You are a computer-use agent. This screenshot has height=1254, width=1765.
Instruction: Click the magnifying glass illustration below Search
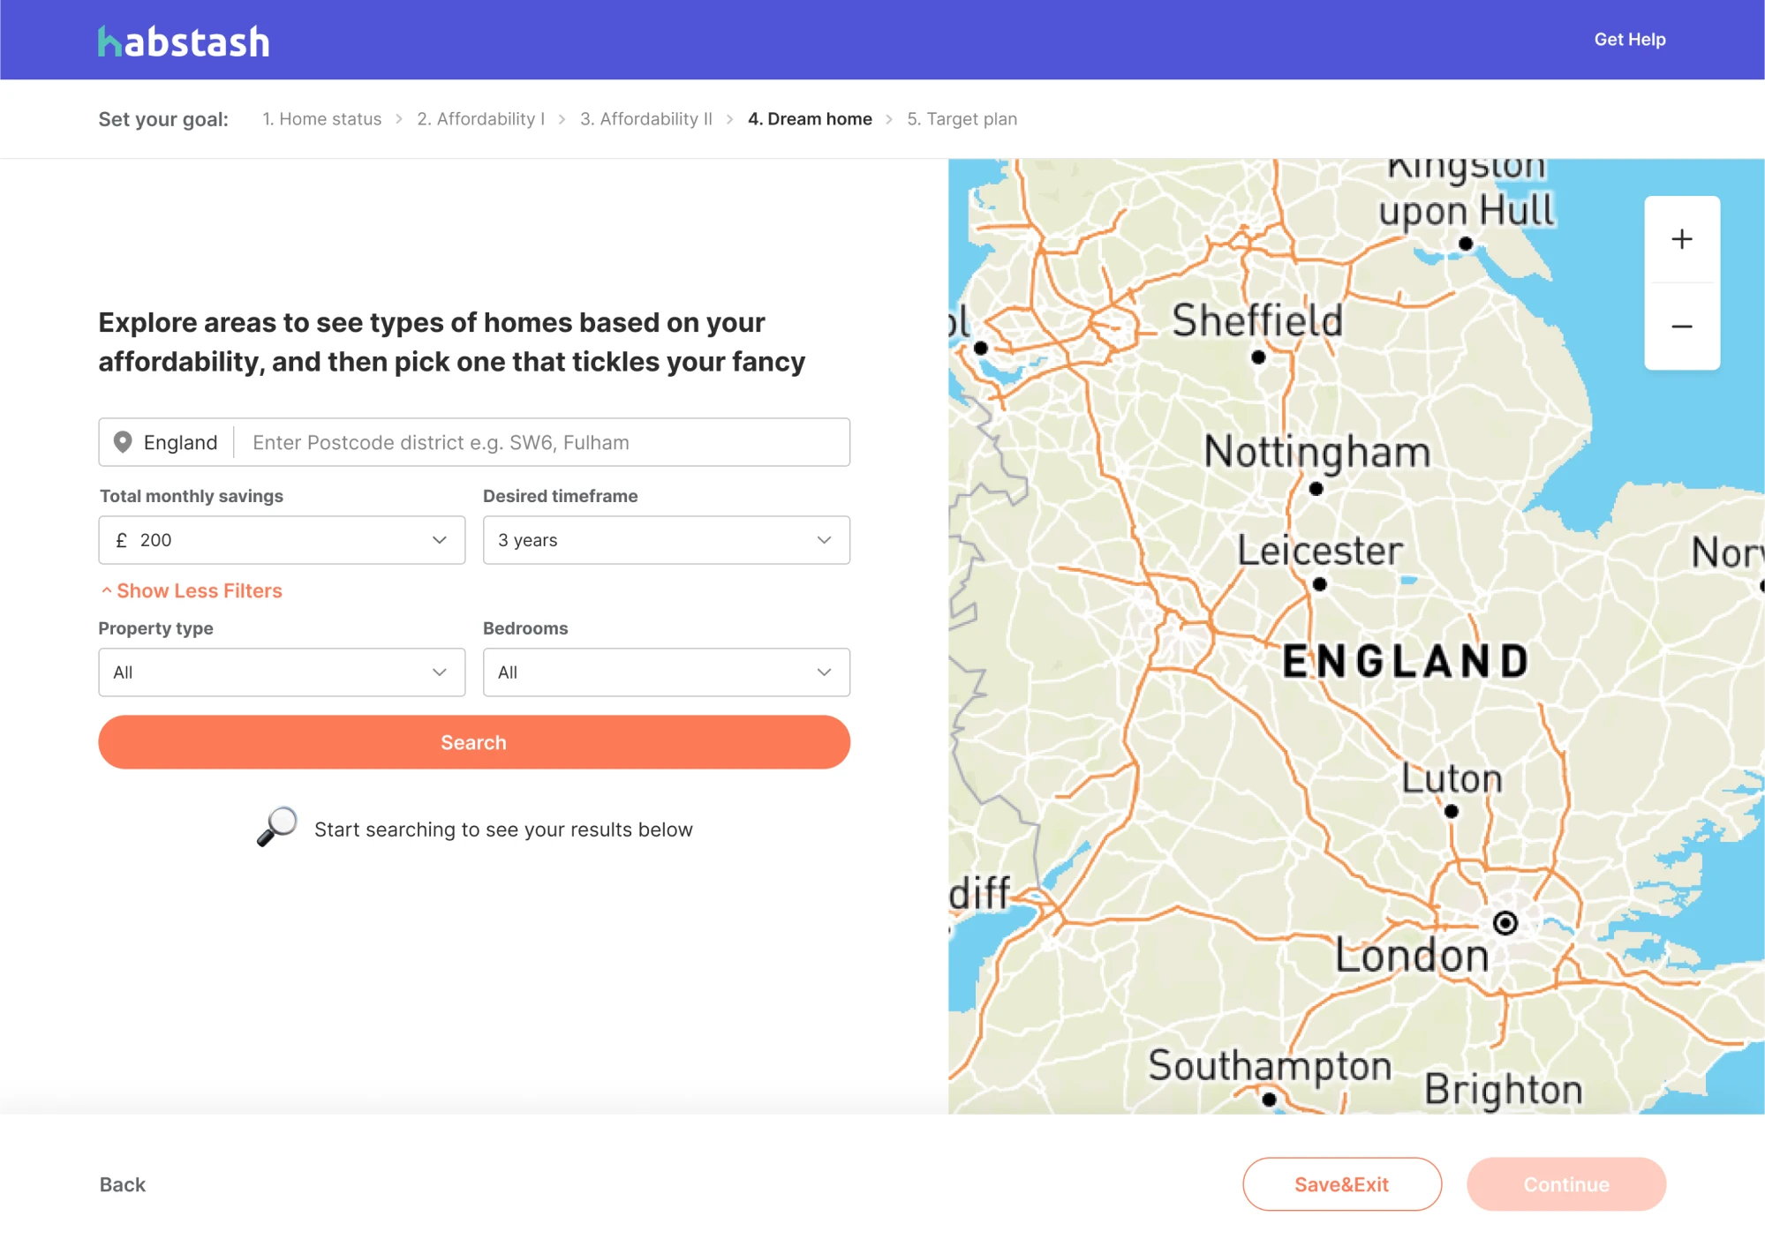pyautogui.click(x=276, y=828)
